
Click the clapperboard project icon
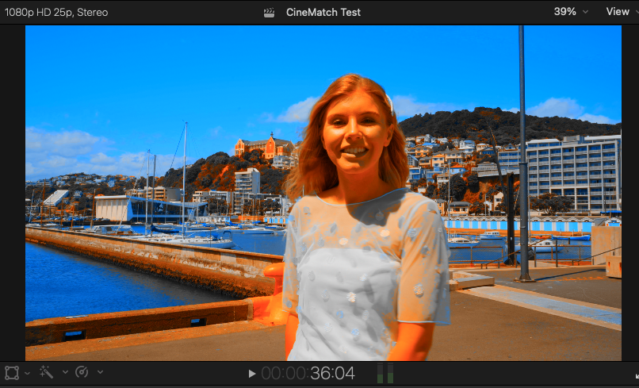[x=270, y=12]
